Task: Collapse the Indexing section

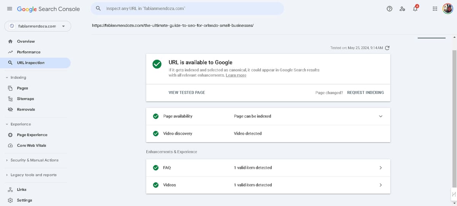Action: 7,77
